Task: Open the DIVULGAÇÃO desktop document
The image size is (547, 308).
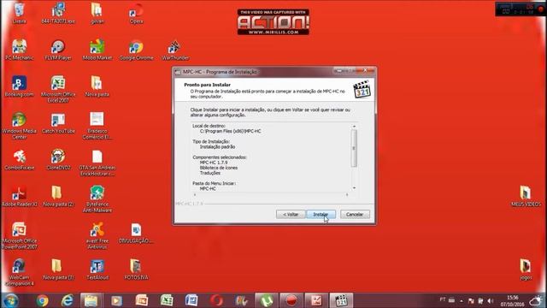Action: coord(136,233)
